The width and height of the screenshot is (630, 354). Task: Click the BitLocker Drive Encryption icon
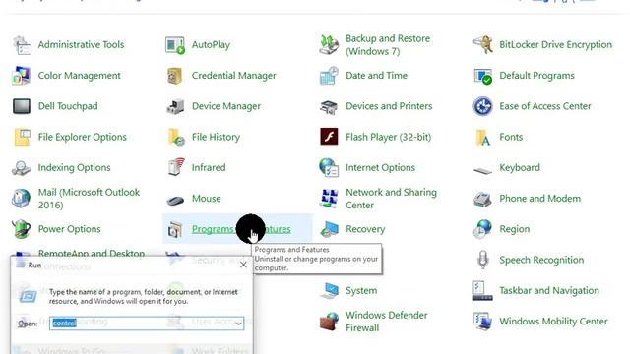[x=483, y=45]
